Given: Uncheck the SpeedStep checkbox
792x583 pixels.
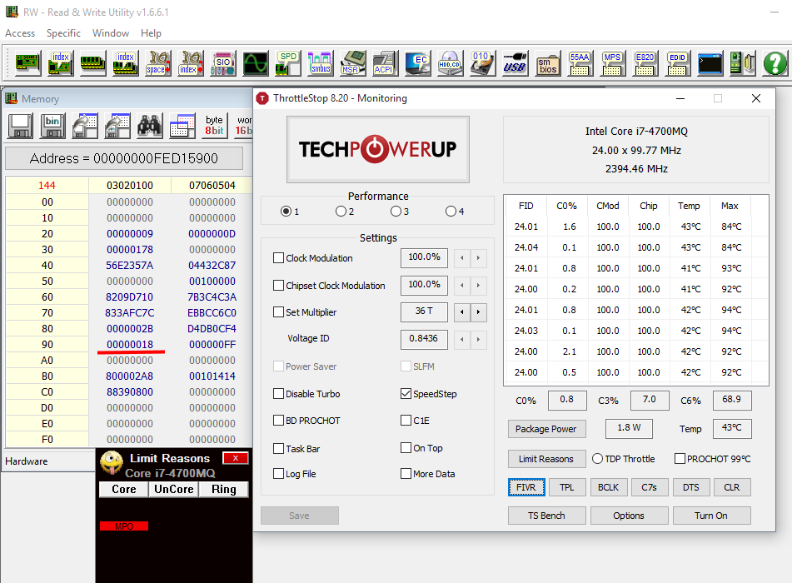Looking at the screenshot, I should coord(406,394).
